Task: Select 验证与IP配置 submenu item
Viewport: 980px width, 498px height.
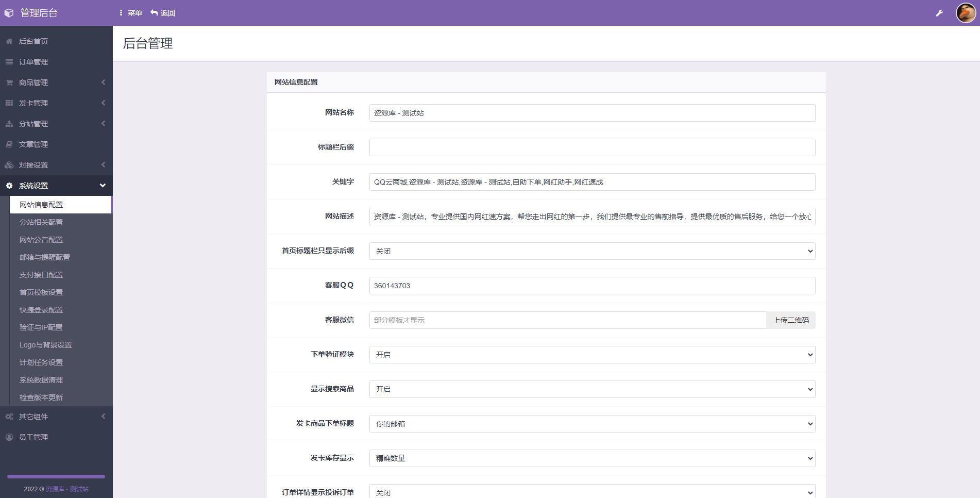Action: pyautogui.click(x=61, y=327)
